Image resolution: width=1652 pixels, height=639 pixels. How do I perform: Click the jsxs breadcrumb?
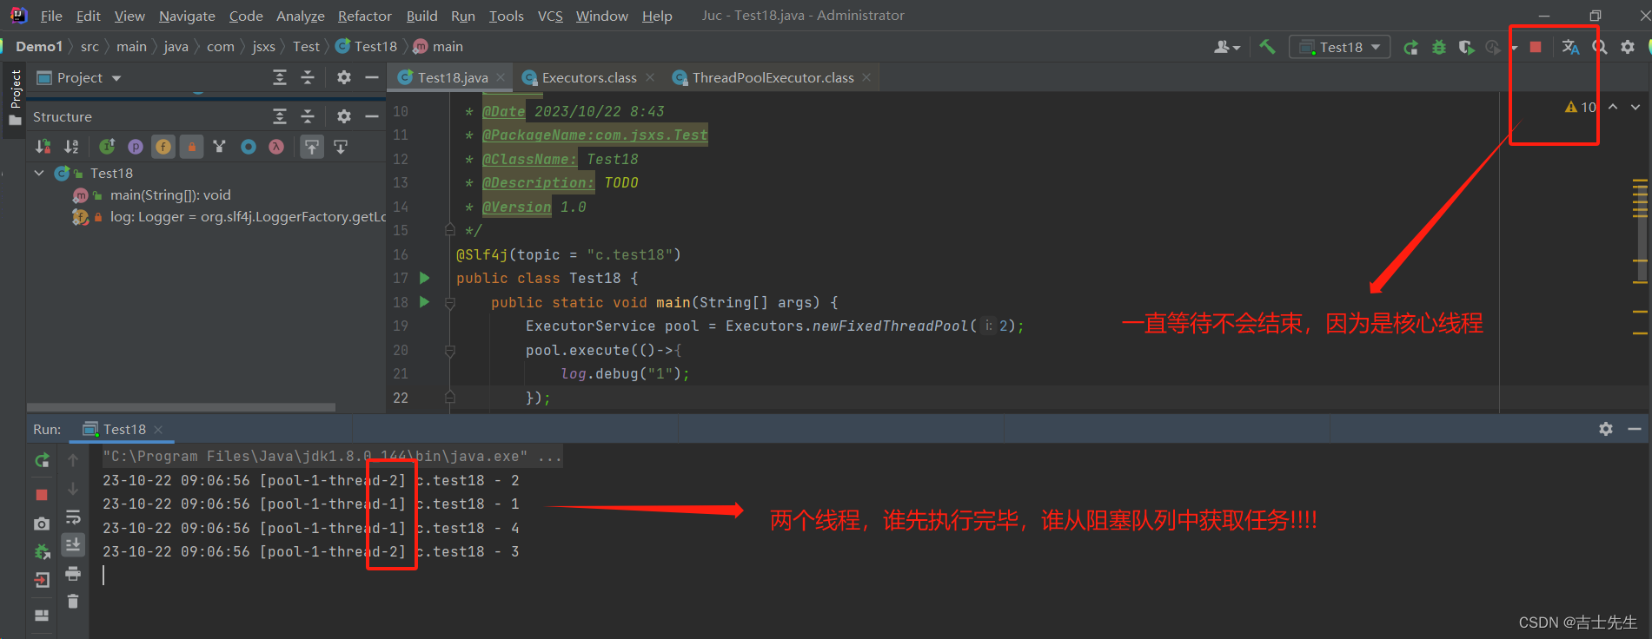(x=263, y=46)
